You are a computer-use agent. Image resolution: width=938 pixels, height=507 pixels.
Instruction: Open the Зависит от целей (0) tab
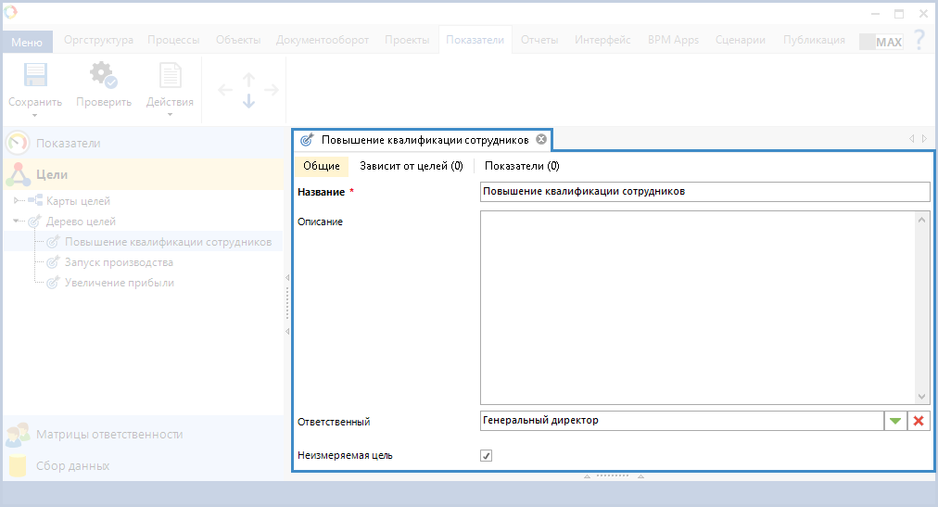coord(411,166)
